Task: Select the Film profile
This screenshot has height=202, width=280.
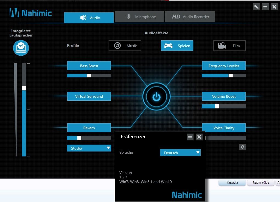Action: point(229,46)
